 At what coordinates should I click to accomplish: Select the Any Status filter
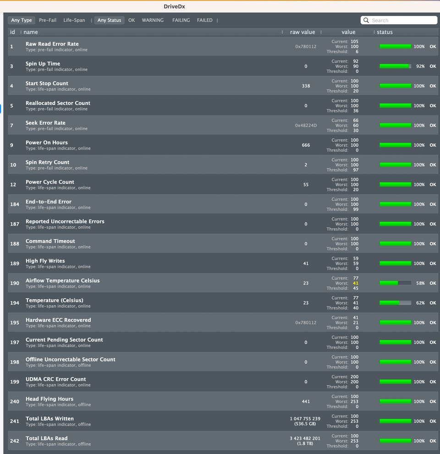click(x=109, y=20)
